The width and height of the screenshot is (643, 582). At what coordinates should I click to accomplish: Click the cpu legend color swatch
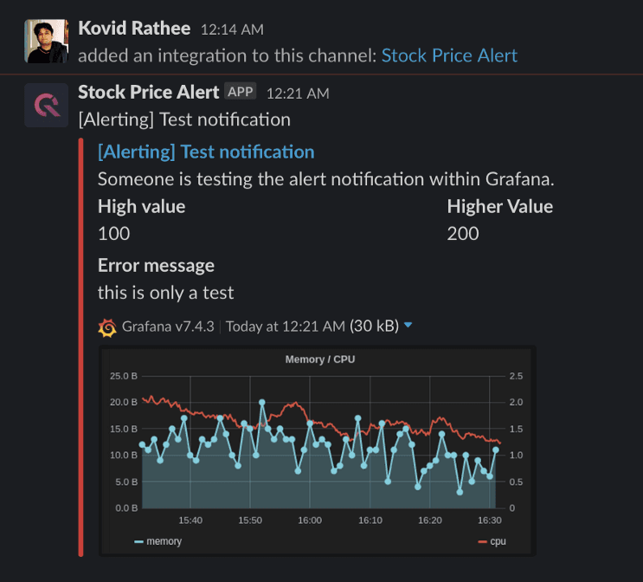(x=482, y=541)
